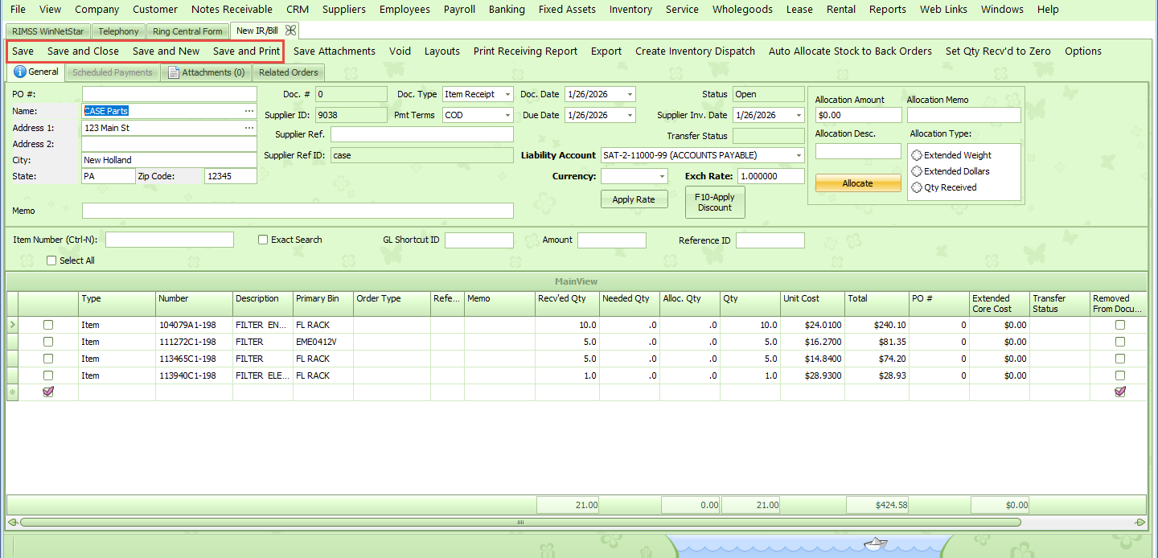Image resolution: width=1158 pixels, height=558 pixels.
Task: Check the row checkbox for item 104079A1-198
Action: click(x=48, y=325)
